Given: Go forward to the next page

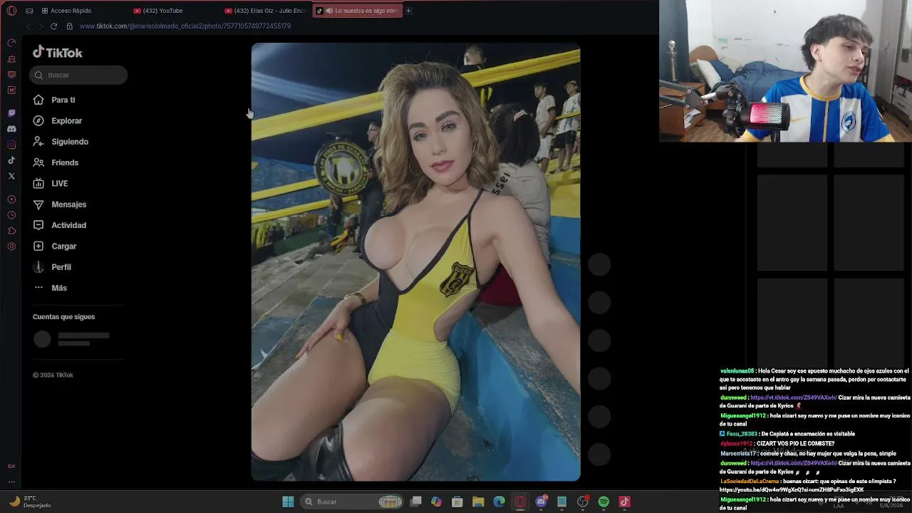Looking at the screenshot, I should [x=41, y=26].
